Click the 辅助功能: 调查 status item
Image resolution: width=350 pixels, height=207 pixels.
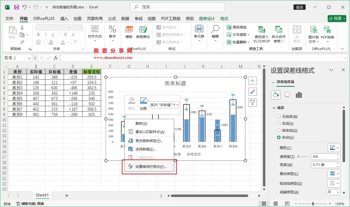(30, 204)
